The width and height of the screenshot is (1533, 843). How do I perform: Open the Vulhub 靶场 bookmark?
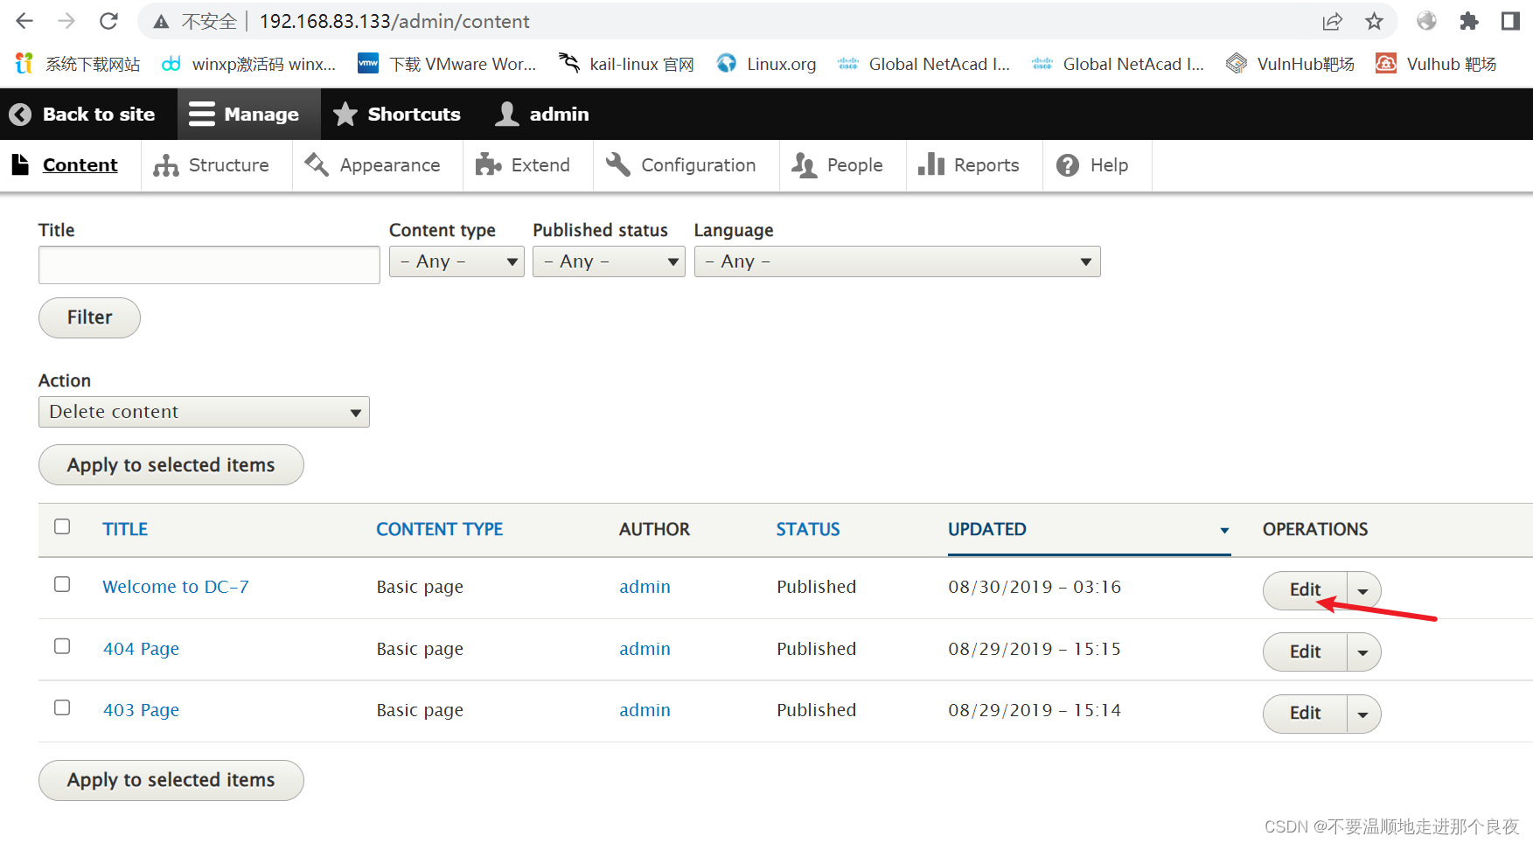coord(1435,64)
